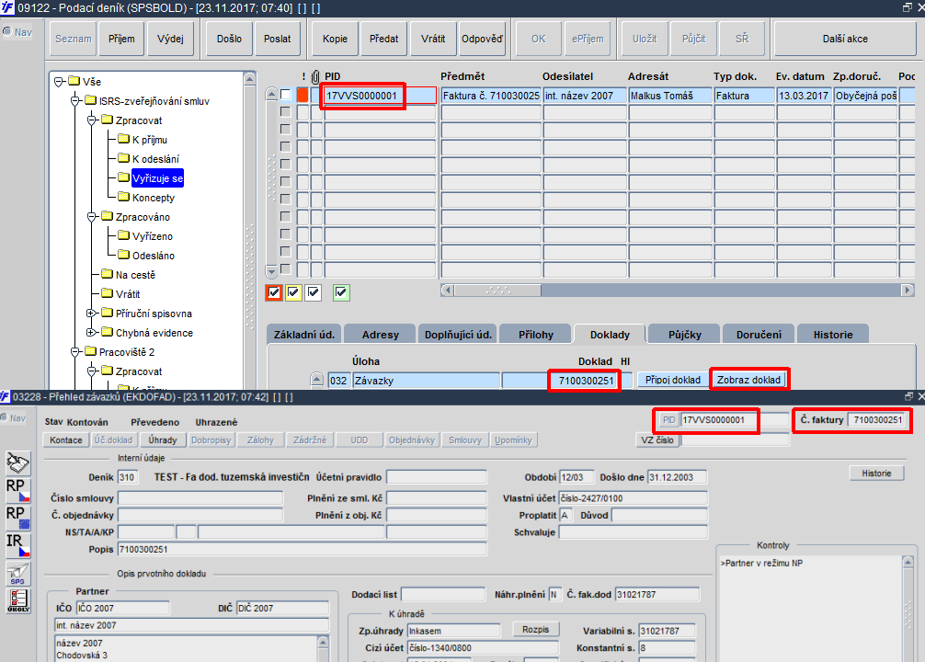This screenshot has width=925, height=662.
Task: Click the record list scroll-up arrow
Action: 271,93
